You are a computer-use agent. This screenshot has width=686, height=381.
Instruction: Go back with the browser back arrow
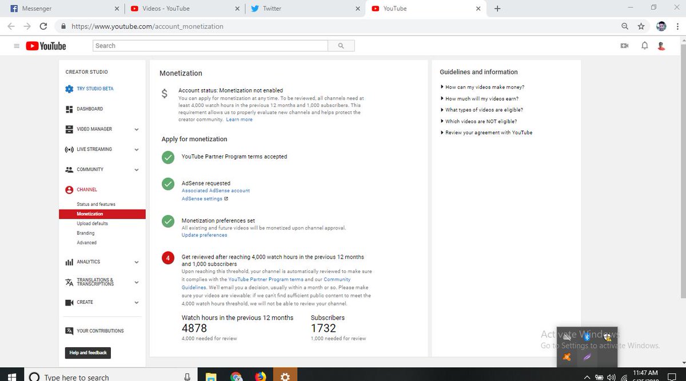(11, 26)
